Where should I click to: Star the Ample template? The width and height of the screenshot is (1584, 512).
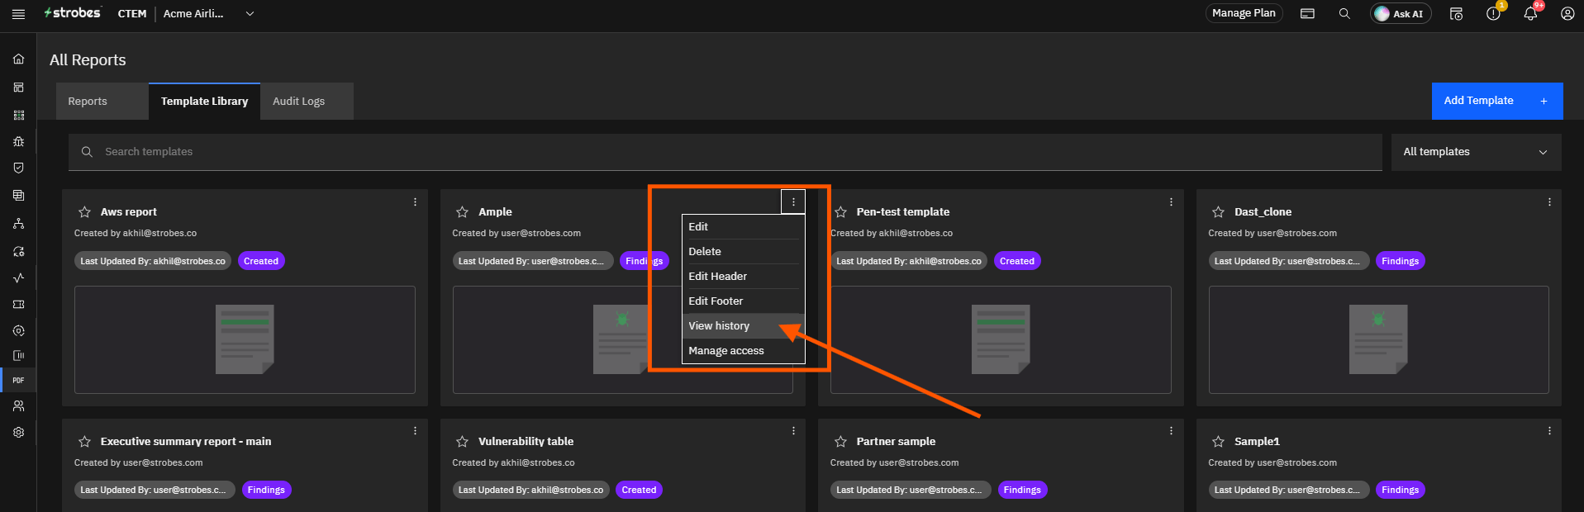pyautogui.click(x=462, y=212)
